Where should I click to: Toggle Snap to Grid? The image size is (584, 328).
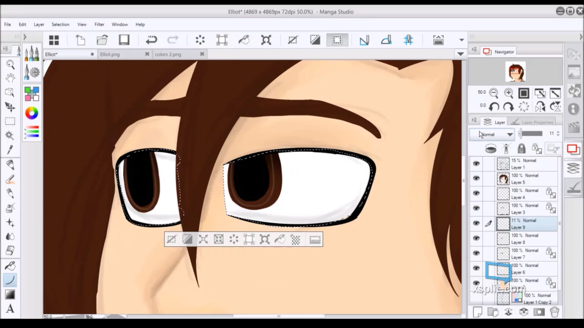tap(408, 40)
